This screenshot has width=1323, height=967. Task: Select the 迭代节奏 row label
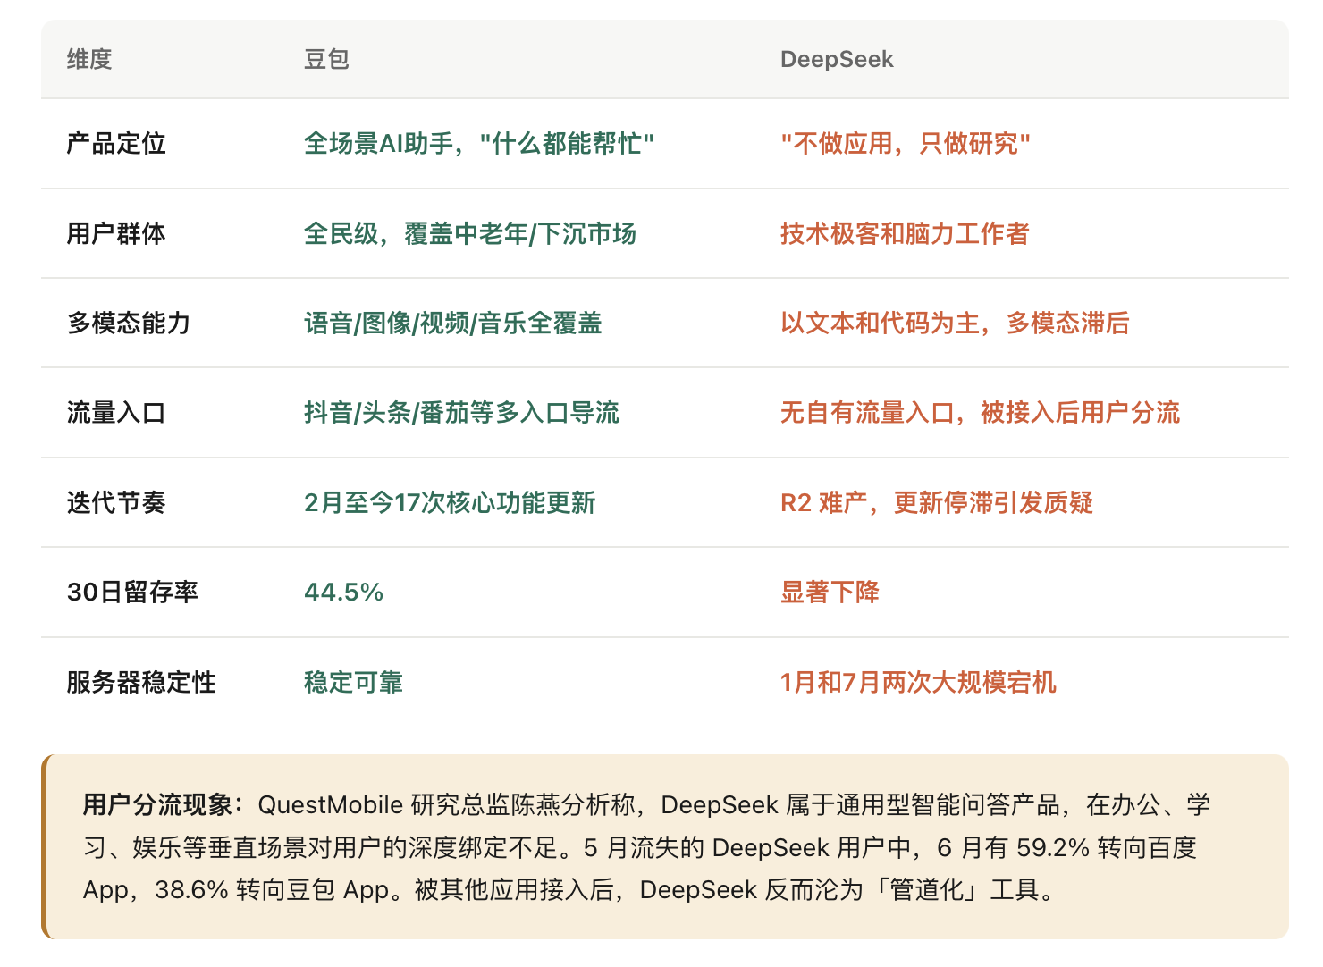coord(116,502)
